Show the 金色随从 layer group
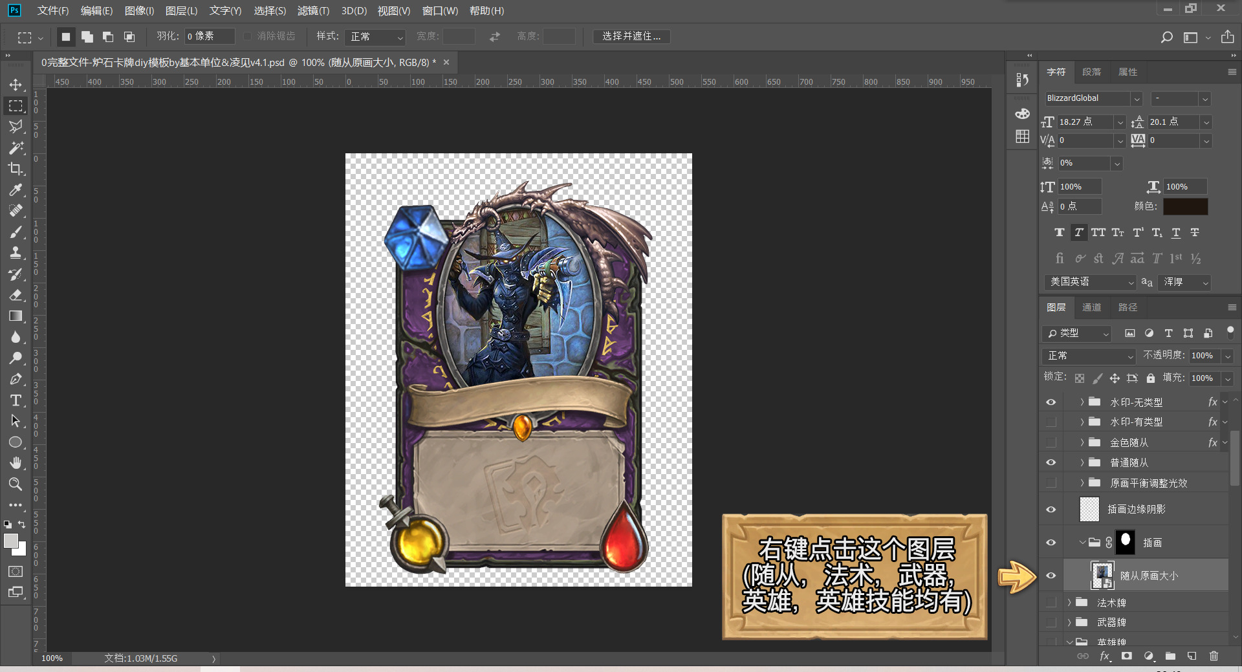1242x672 pixels. point(1051,442)
